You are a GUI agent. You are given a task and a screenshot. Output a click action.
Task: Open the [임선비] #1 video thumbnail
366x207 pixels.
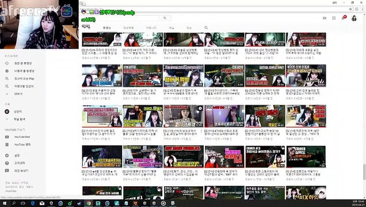[265, 40]
